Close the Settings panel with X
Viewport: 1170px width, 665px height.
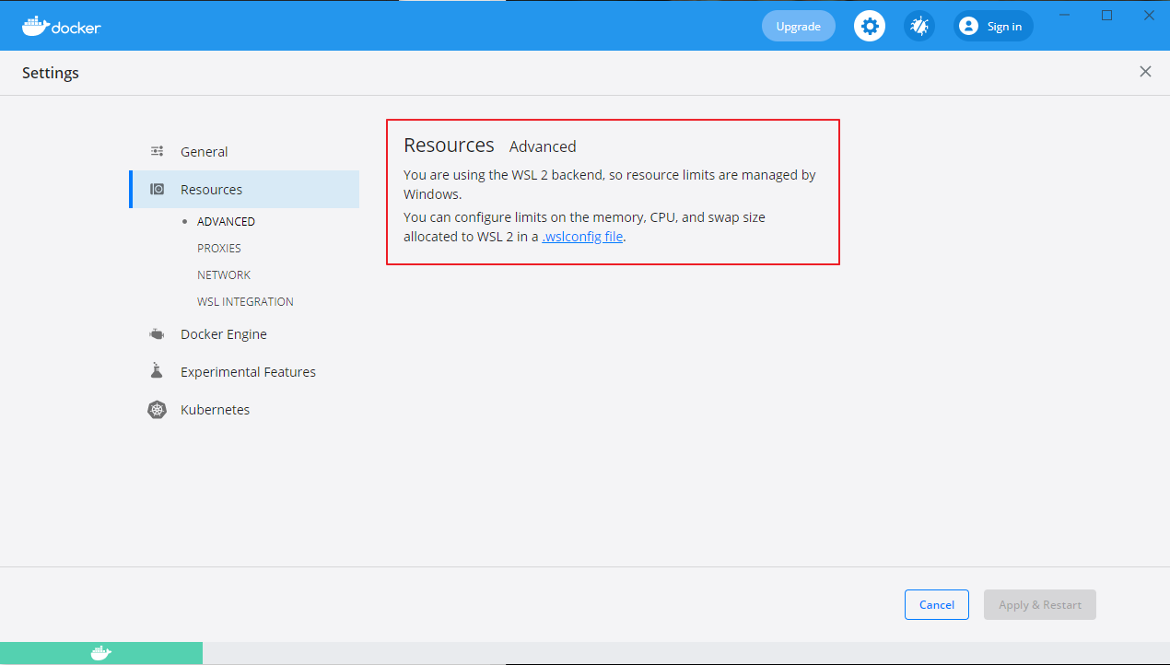point(1145,72)
